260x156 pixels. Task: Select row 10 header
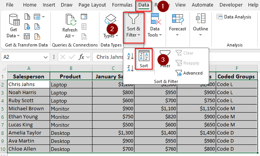3,149
